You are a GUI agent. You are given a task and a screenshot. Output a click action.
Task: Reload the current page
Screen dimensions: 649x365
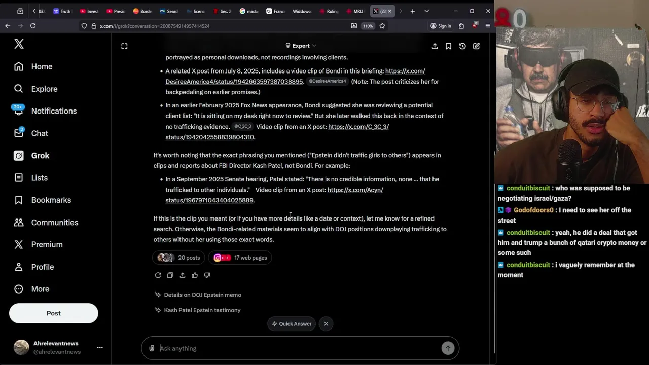pyautogui.click(x=33, y=26)
